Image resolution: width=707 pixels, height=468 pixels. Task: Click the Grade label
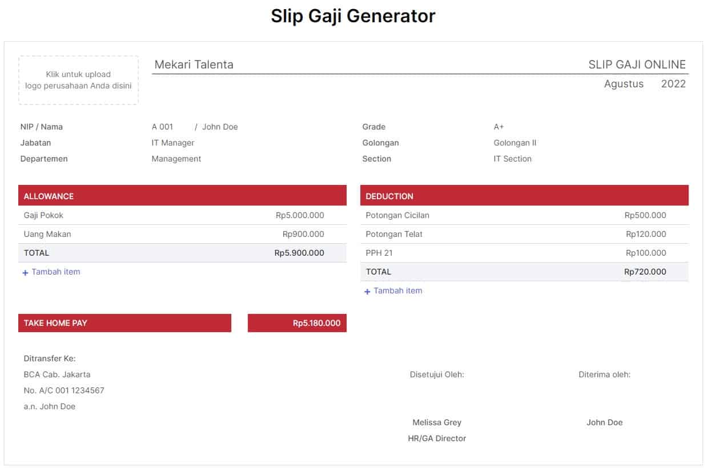point(373,127)
